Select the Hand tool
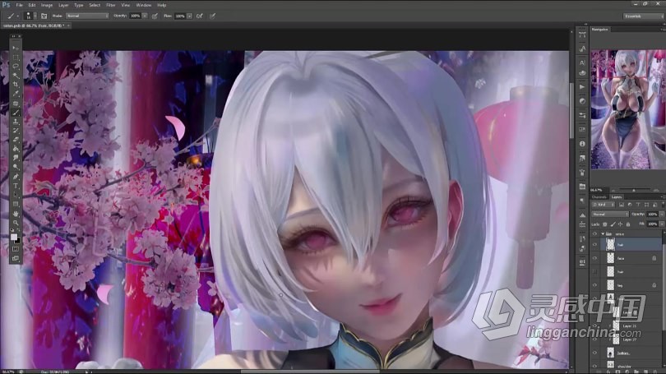Image resolution: width=666 pixels, height=374 pixels. coord(16,214)
